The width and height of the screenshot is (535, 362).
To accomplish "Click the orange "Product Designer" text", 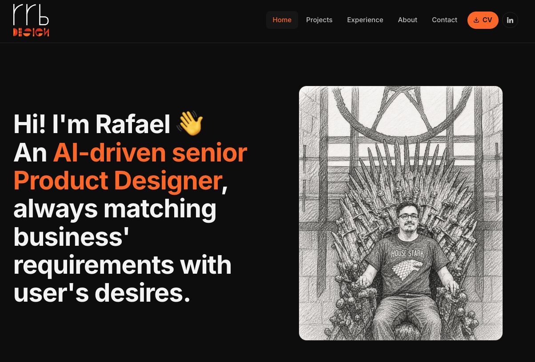I will [x=118, y=181].
